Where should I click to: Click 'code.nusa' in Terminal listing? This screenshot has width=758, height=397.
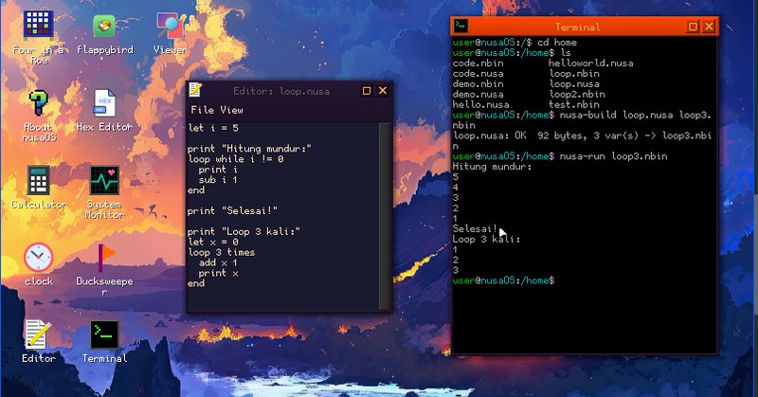[478, 74]
